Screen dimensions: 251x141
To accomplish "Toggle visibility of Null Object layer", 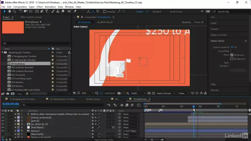I will click(x=3, y=127).
